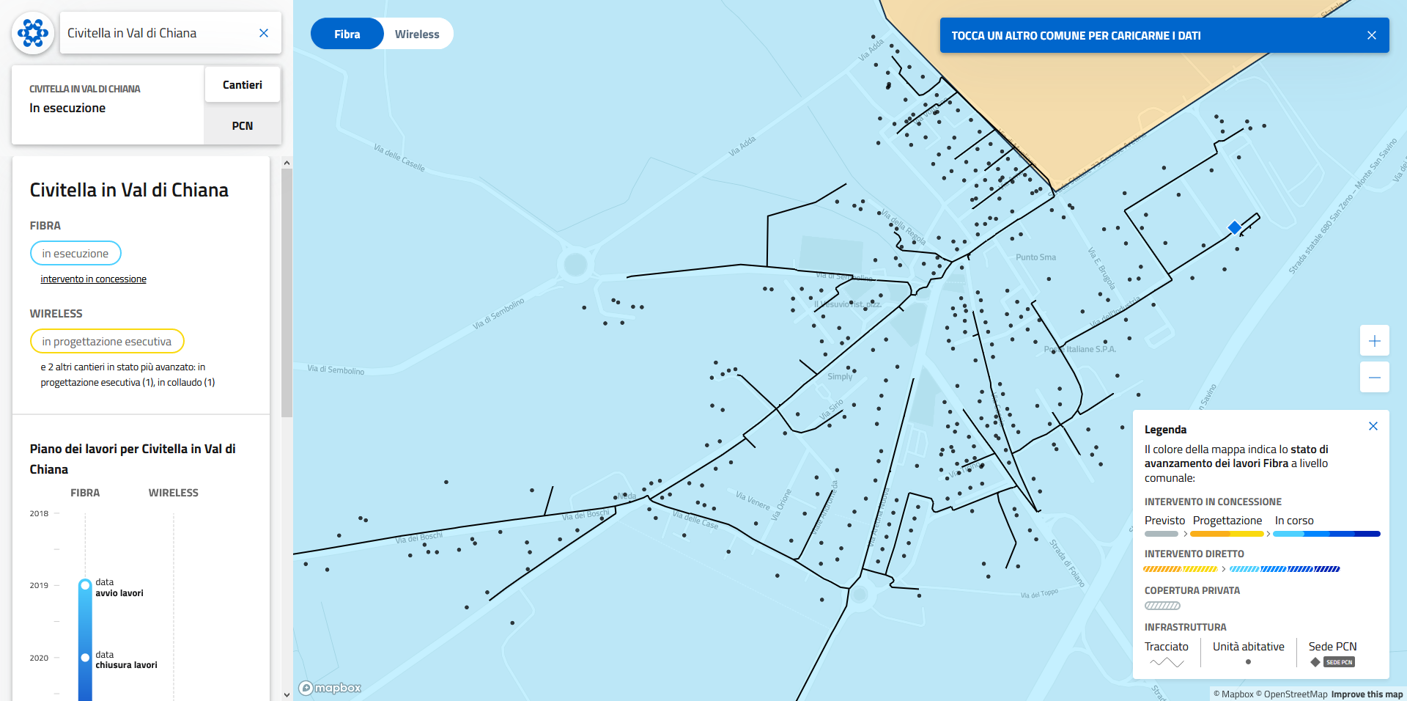Close the Legenda panel
This screenshot has height=701, width=1407.
click(x=1373, y=426)
